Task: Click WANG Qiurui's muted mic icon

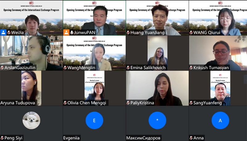Action: (191, 33)
